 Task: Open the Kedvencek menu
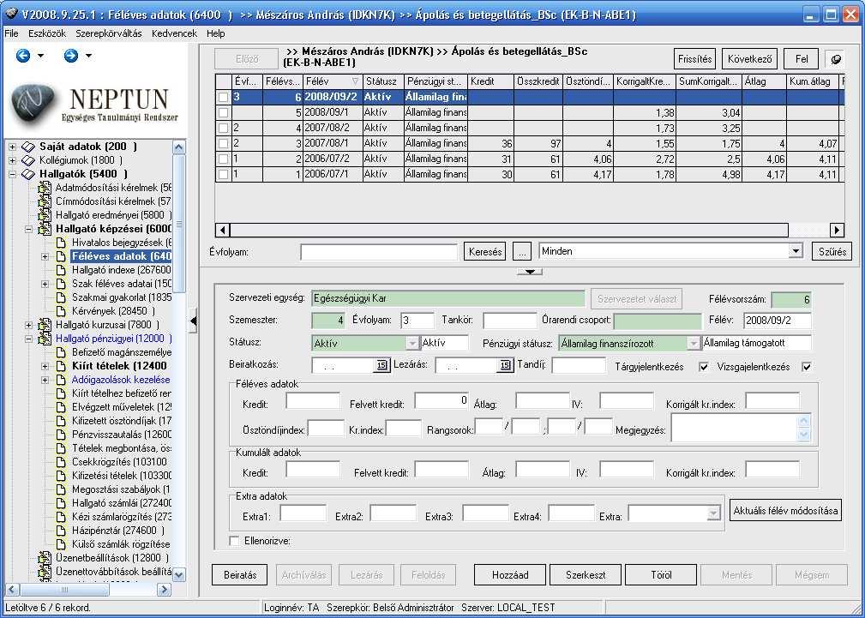click(x=174, y=33)
